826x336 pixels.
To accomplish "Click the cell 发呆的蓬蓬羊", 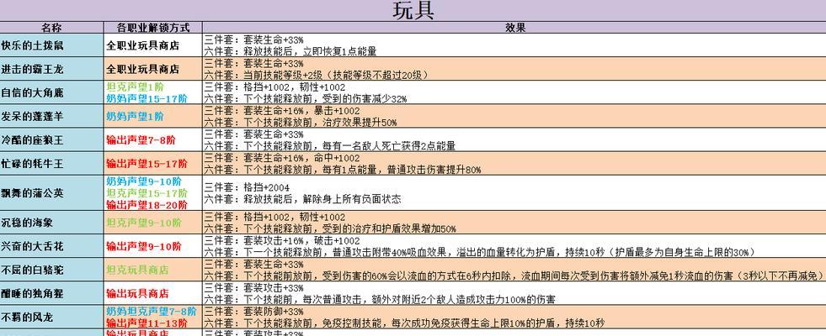I will pos(51,116).
